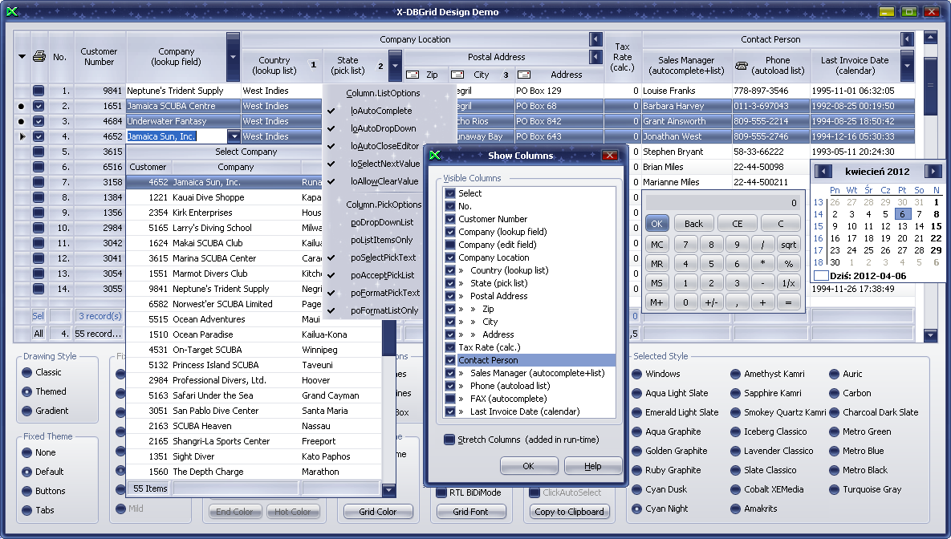Click the Copy to Clipboard button
The width and height of the screenshot is (951, 539).
[x=569, y=512]
